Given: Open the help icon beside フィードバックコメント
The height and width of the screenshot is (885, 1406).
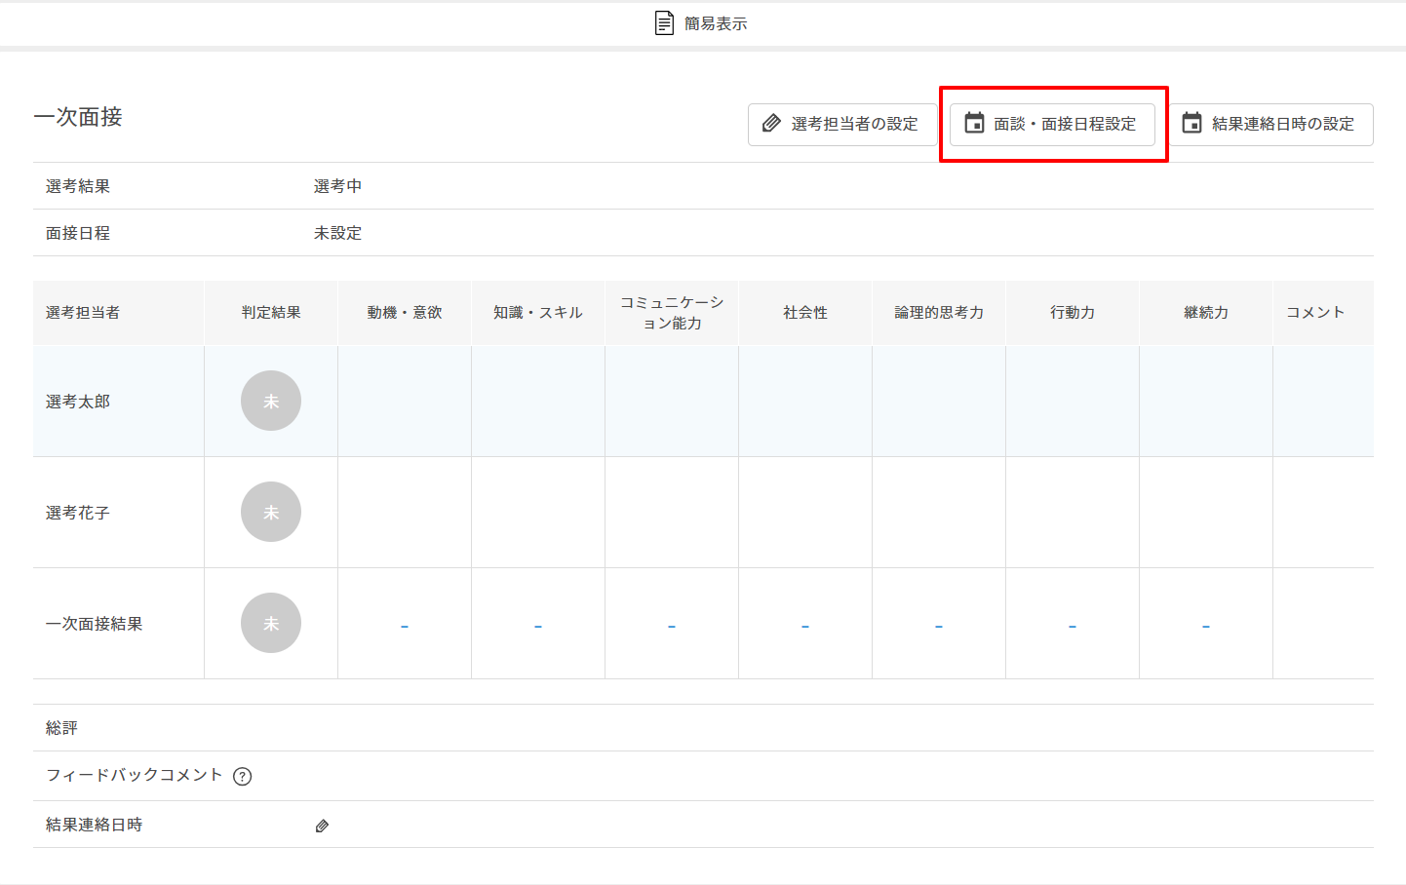Looking at the screenshot, I should [x=243, y=776].
